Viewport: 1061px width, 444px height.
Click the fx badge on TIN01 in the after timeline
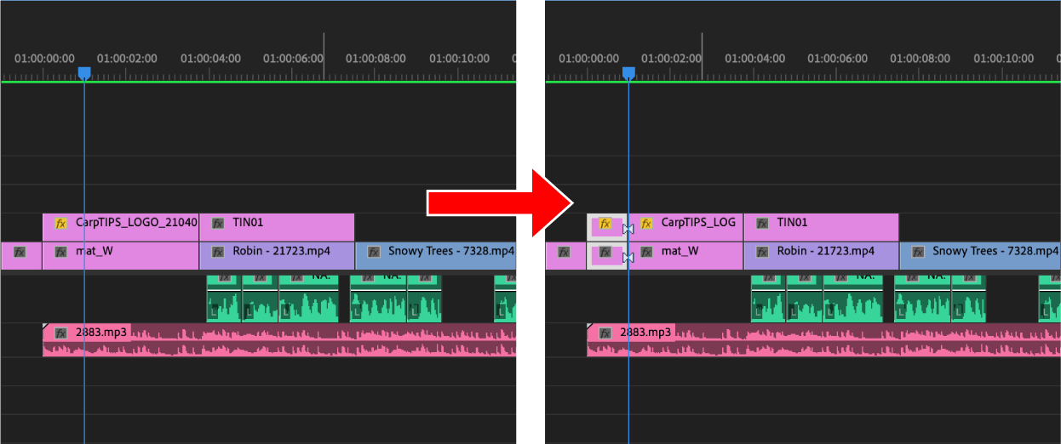pyautogui.click(x=762, y=223)
